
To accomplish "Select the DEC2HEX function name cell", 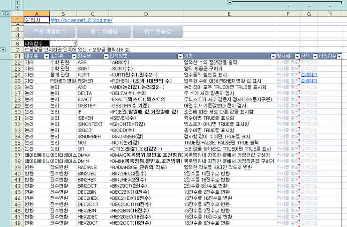I will [x=93, y=198].
